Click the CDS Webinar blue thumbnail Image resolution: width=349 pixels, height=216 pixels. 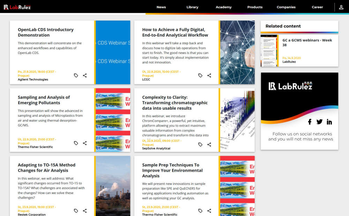point(113,52)
